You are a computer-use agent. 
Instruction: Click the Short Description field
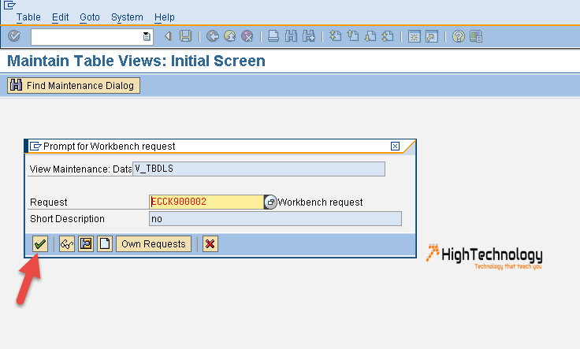[x=275, y=218]
